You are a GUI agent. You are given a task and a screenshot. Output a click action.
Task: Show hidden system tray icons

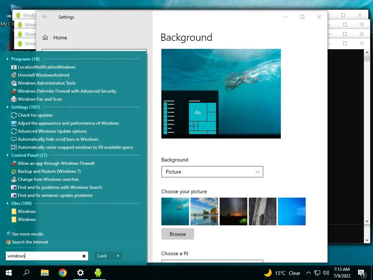pyautogui.click(x=308, y=273)
